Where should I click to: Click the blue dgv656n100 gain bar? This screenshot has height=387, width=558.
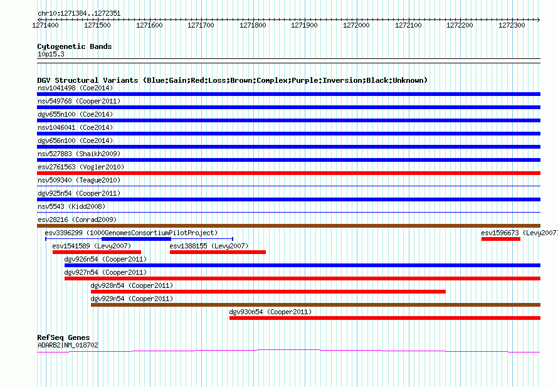(288, 147)
